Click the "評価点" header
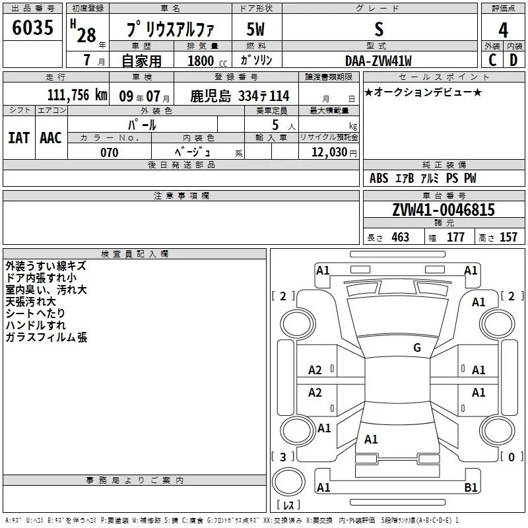Viewport: 528px width, 528px height. (503, 9)
